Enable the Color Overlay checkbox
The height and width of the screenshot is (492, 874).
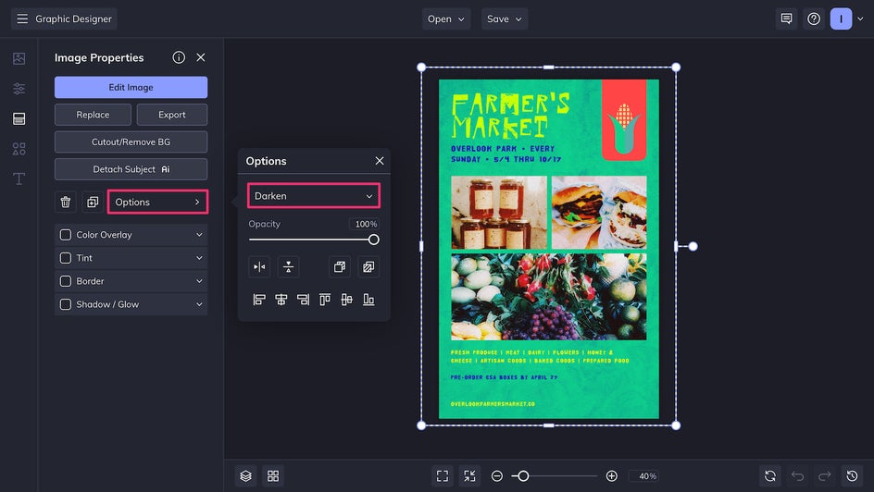tap(65, 235)
